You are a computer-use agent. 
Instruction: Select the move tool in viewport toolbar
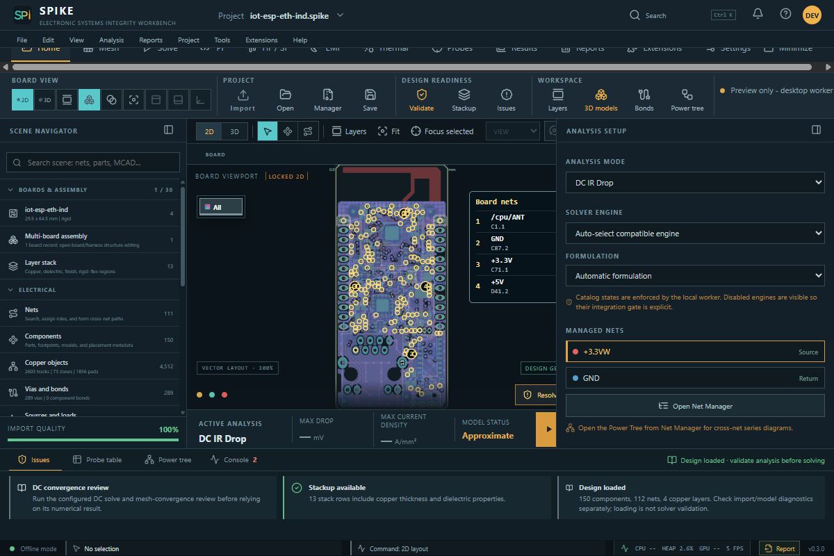[287, 131]
